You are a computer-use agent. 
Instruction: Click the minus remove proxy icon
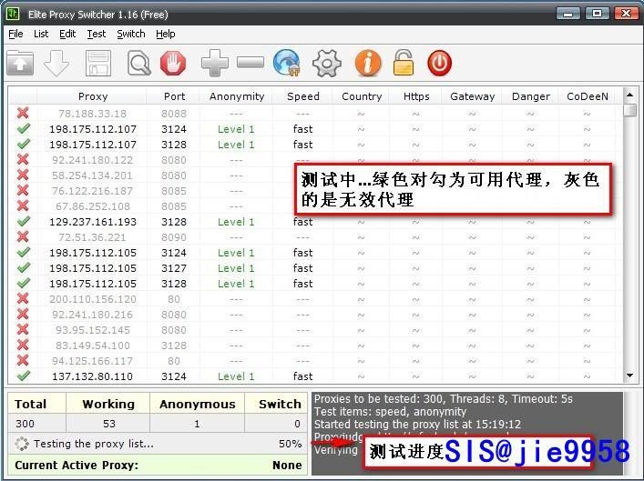[250, 63]
